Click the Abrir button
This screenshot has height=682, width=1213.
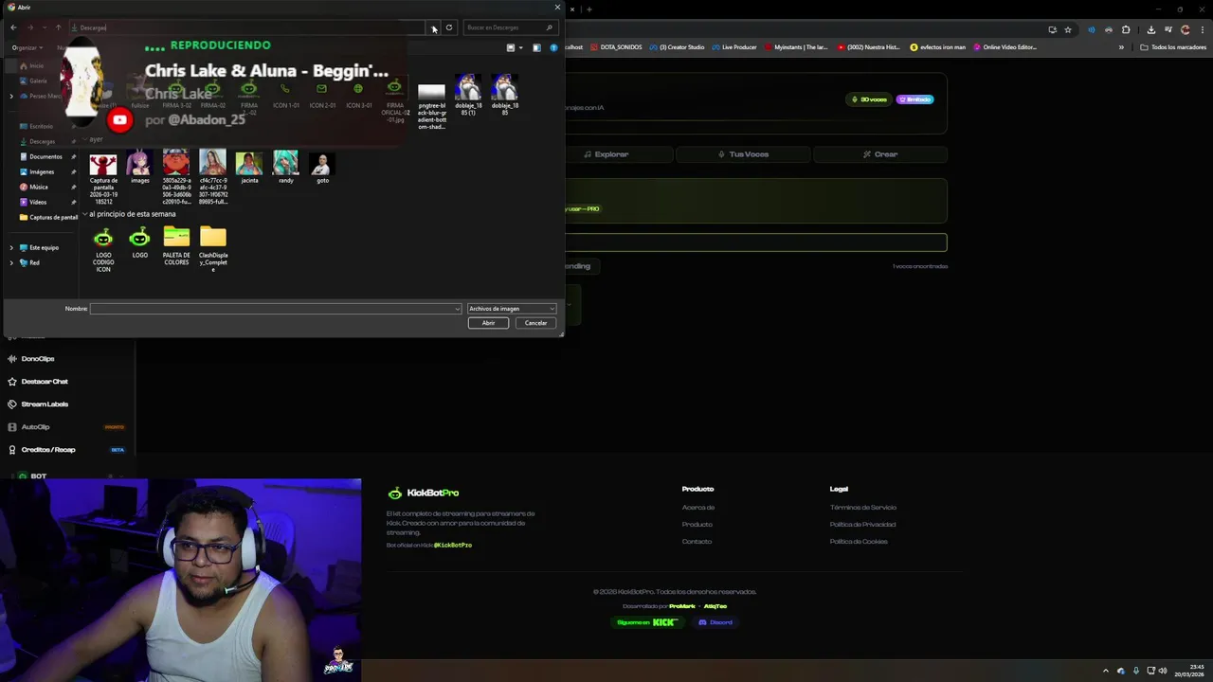[x=488, y=323]
